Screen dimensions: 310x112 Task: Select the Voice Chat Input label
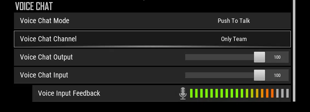(44, 75)
